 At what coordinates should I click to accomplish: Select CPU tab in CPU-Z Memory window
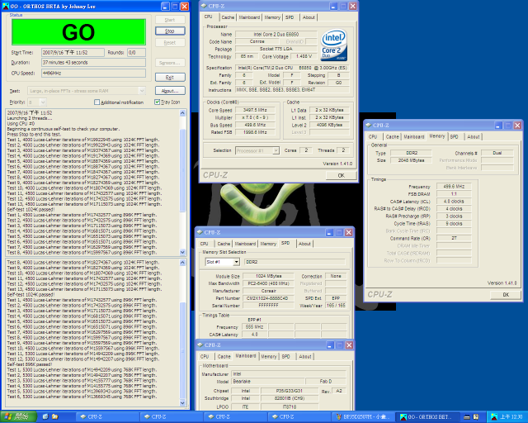373,136
